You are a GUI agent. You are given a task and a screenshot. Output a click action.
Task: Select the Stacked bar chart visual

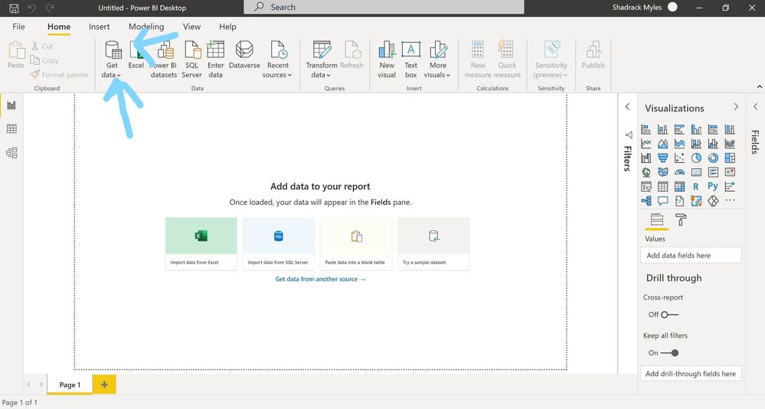(x=646, y=129)
